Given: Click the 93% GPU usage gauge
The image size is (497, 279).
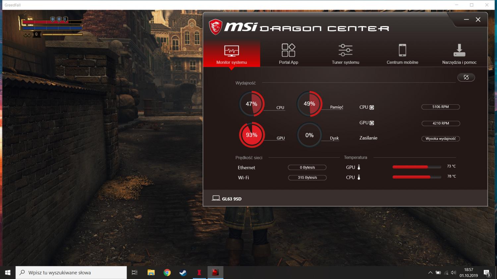Looking at the screenshot, I should (252, 135).
